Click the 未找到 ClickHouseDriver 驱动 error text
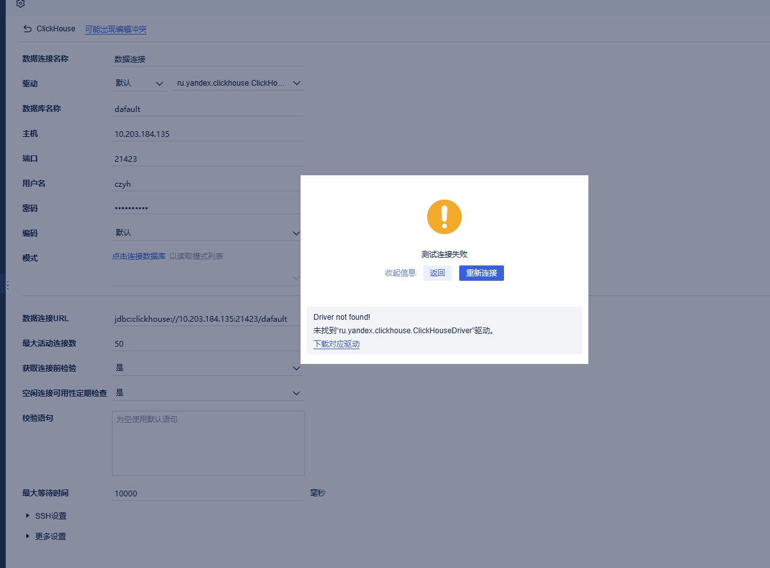 404,331
